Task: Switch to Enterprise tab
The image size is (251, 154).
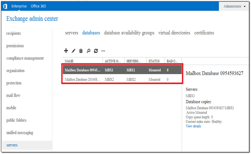Action: [x=19, y=6]
